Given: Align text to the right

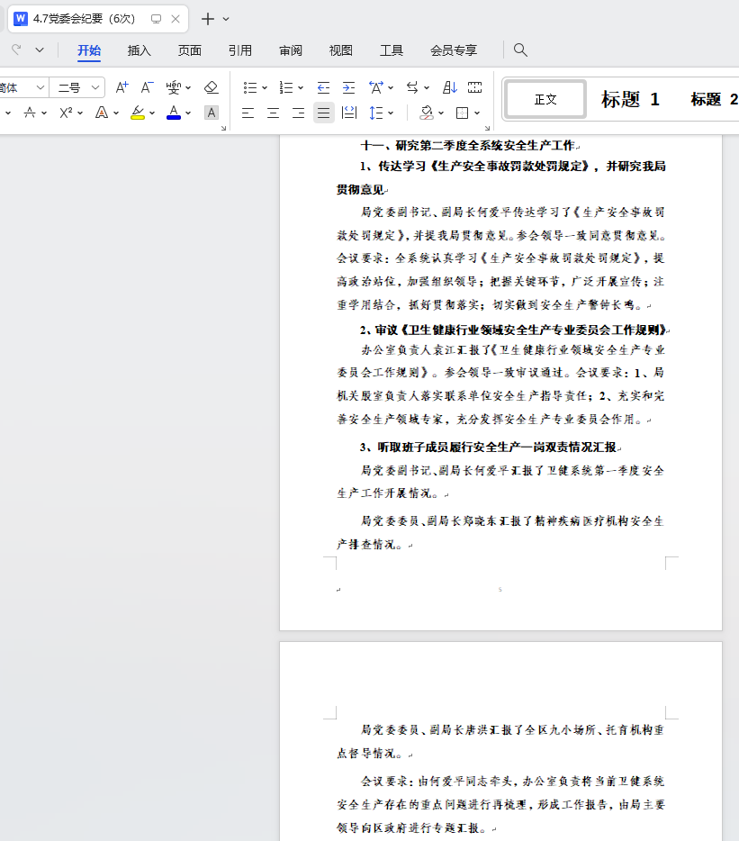Looking at the screenshot, I should tap(298, 113).
